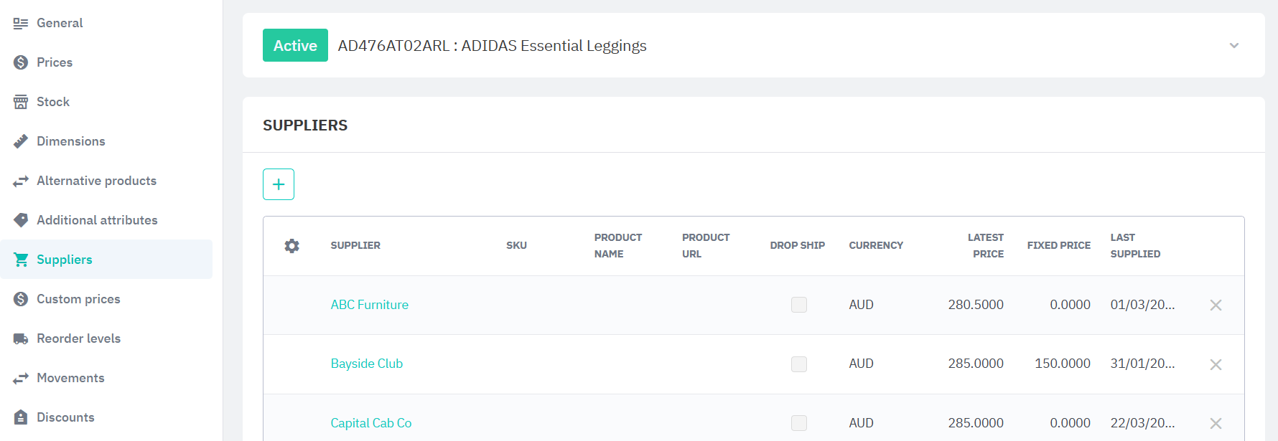Check drop ship for Capital Cab Co
Image resolution: width=1278 pixels, height=441 pixels.
799,423
